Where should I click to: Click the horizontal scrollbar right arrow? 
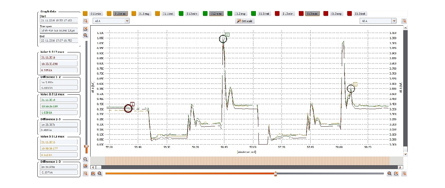400,167
